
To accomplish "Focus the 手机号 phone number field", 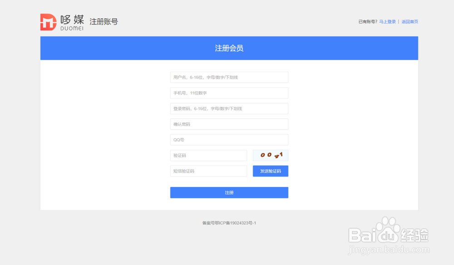I will [229, 93].
